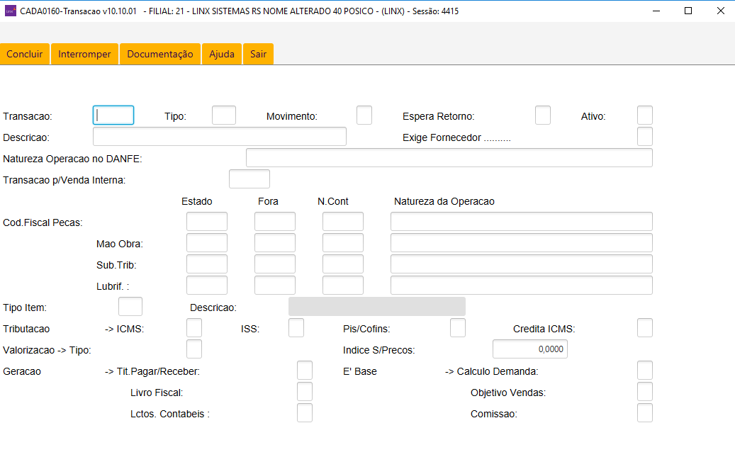Screen dimensions: 735x474
Task: Open the Ajuda menu
Action: [222, 54]
